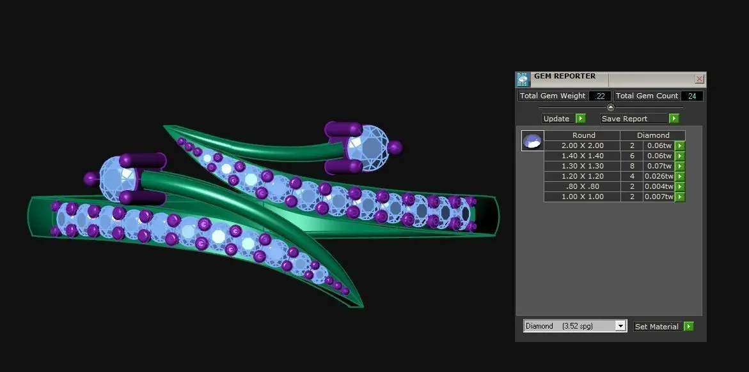Select the 1.40 X 1.40 size cell
The width and height of the screenshot is (749, 372).
coord(582,156)
